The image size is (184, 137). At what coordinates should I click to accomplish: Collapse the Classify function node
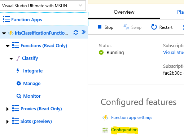[x=11, y=58]
